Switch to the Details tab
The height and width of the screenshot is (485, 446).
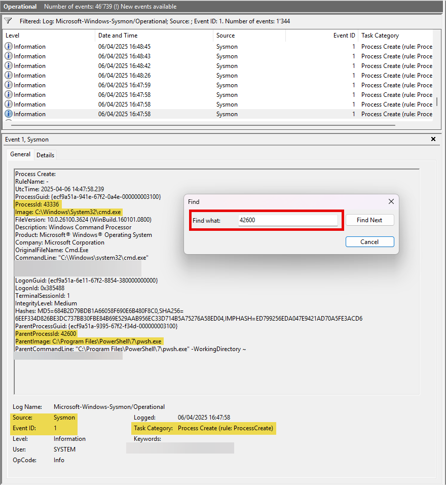point(45,155)
